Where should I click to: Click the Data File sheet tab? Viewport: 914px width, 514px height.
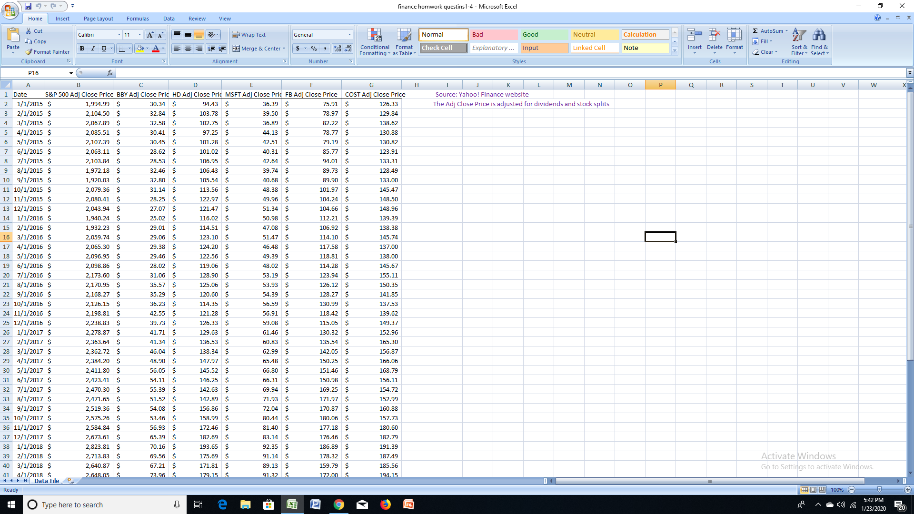(46, 481)
